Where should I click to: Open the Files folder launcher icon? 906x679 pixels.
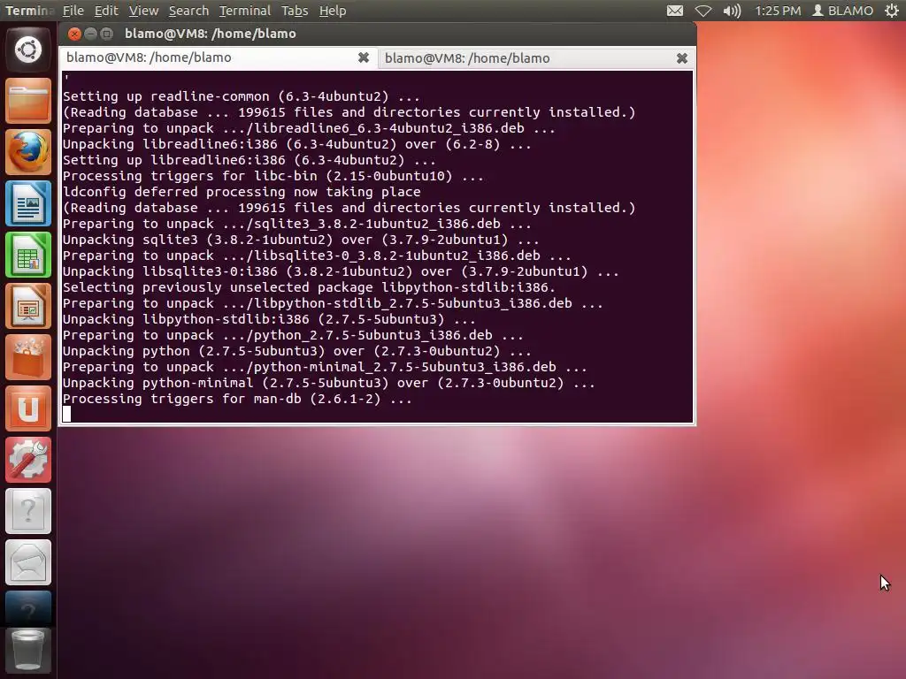tap(28, 101)
